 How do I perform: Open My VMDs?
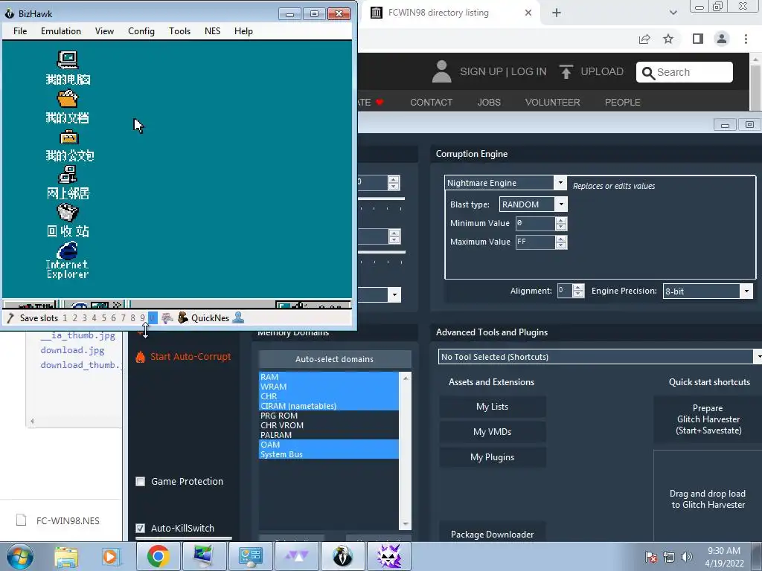point(493,432)
